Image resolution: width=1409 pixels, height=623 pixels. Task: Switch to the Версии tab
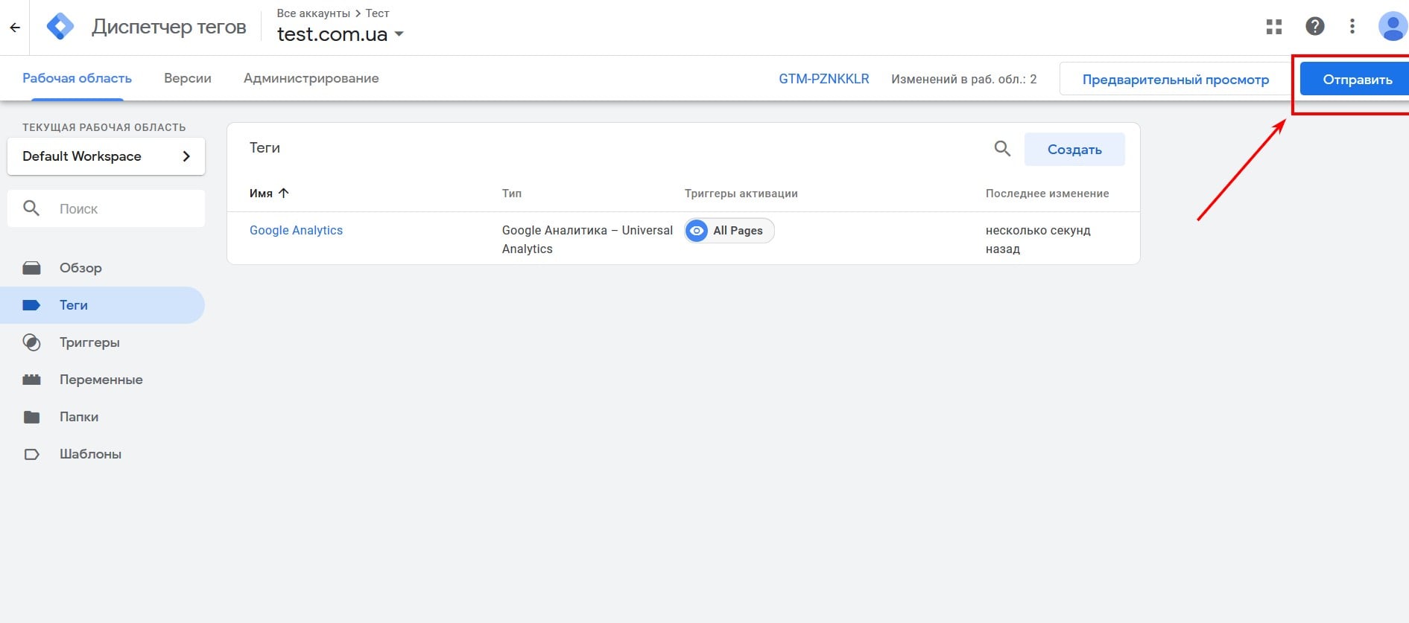click(x=188, y=78)
